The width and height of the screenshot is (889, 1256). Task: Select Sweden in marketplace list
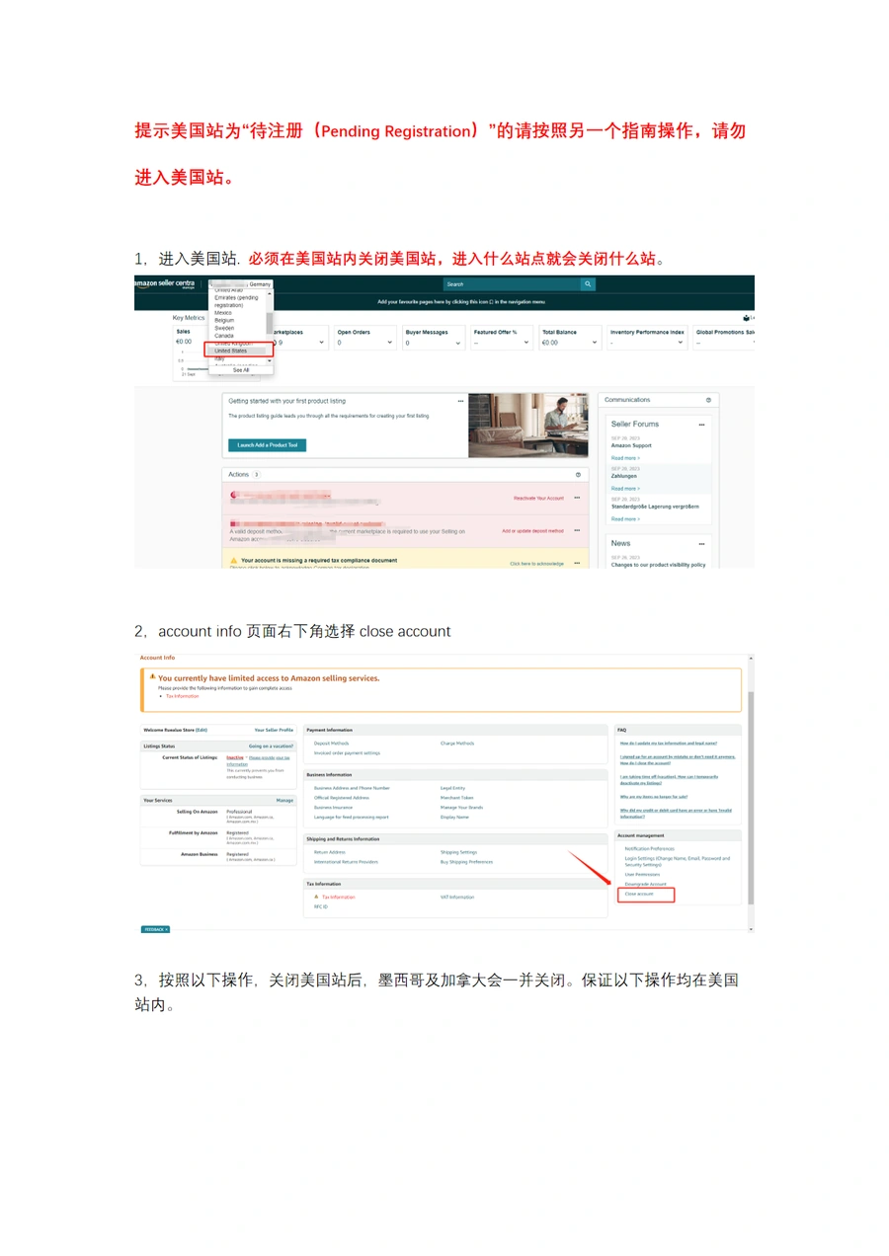point(224,328)
